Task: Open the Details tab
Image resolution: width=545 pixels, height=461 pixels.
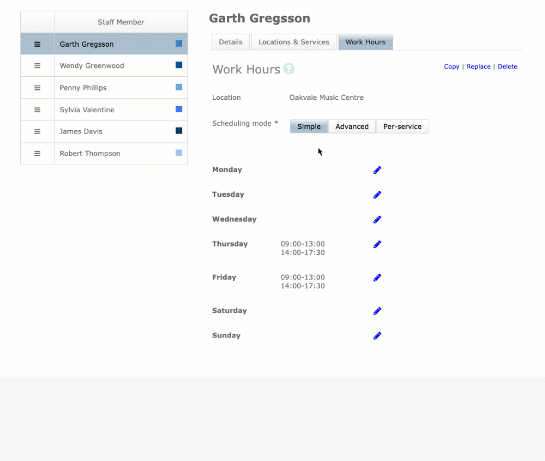Action: click(231, 42)
